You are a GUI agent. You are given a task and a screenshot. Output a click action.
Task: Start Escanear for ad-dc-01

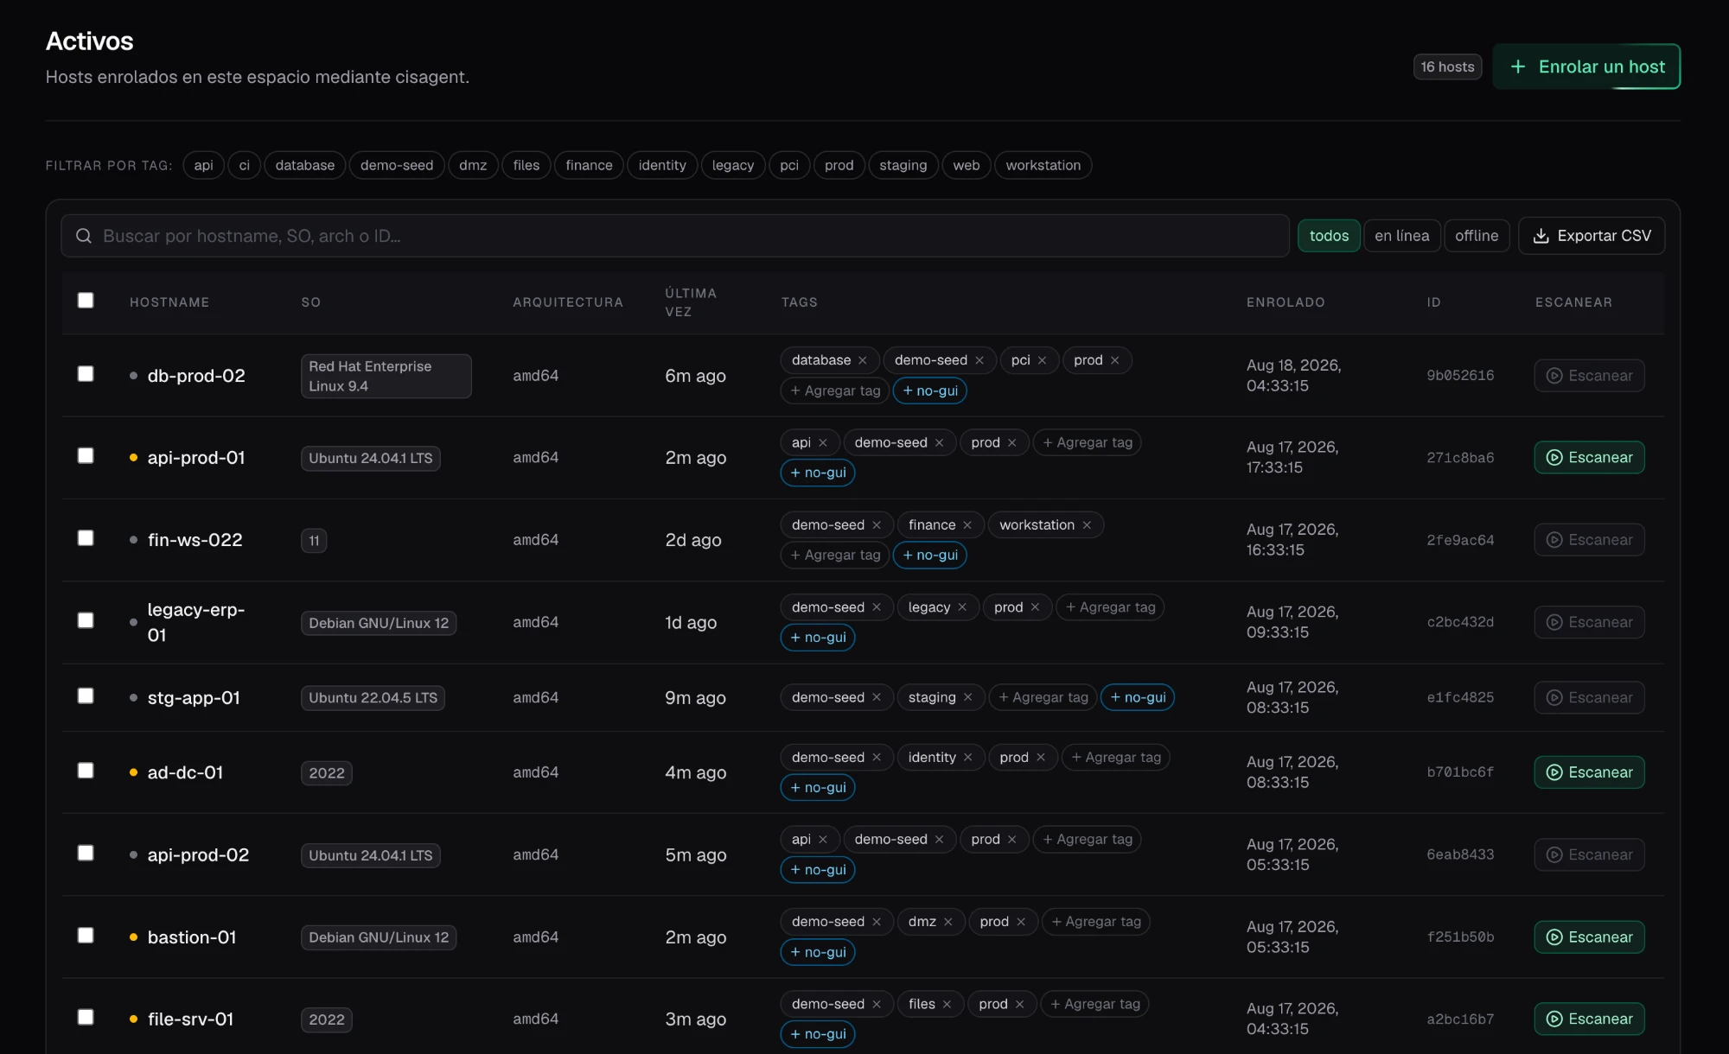[x=1589, y=772]
